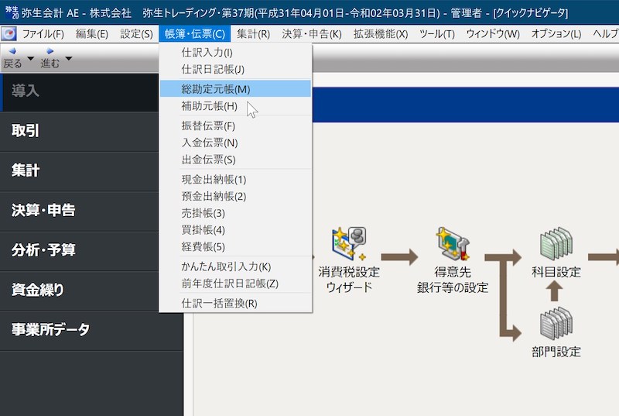Select 出金伝票(S) menu entry
Image resolution: width=619 pixels, height=416 pixels.
coord(235,160)
